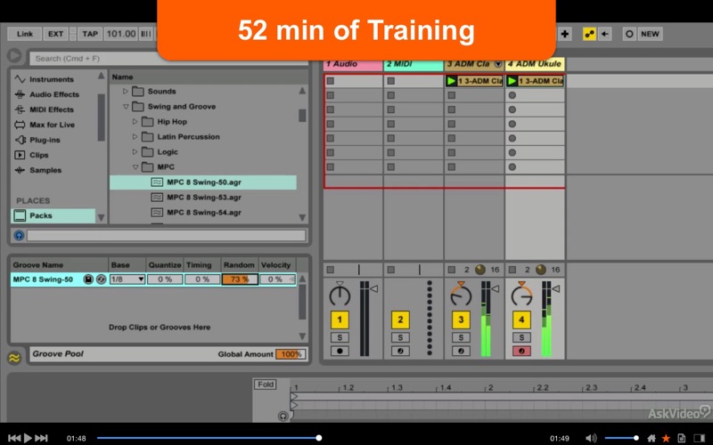Viewport: 713px width, 445px height.
Task: Open the Plug-ins category
Action: tap(45, 140)
